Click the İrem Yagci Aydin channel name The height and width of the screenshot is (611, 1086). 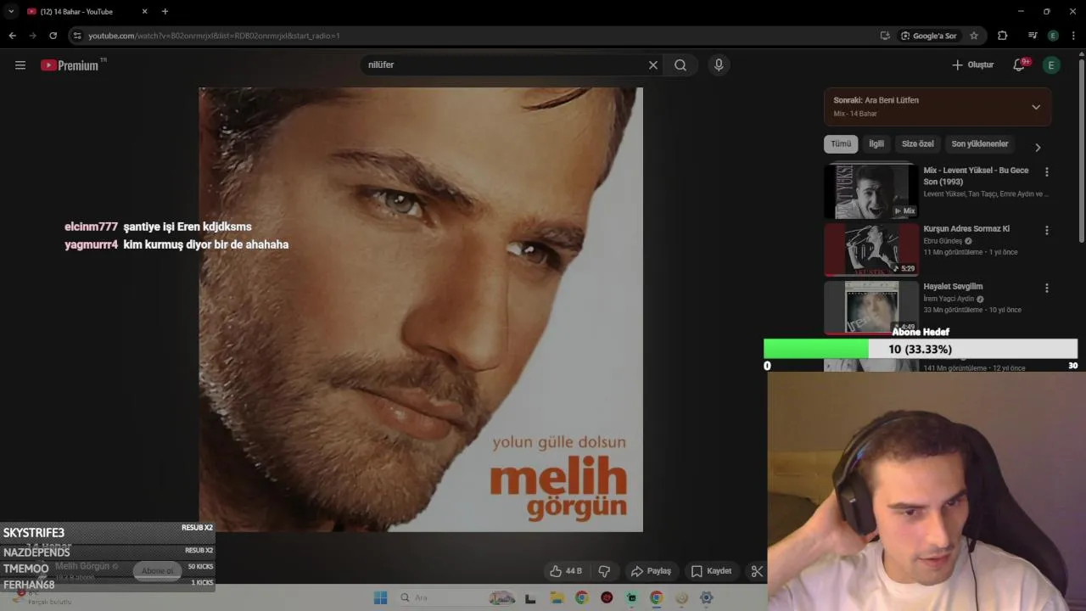click(949, 299)
